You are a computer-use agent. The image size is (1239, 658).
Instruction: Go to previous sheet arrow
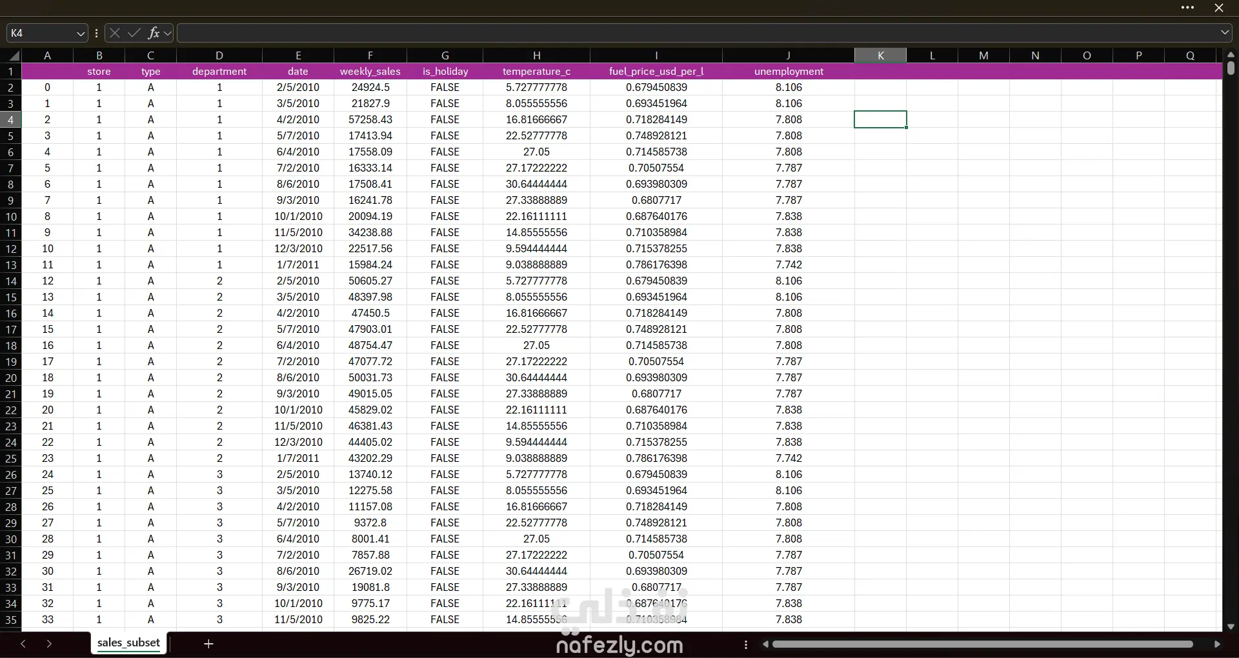click(23, 644)
